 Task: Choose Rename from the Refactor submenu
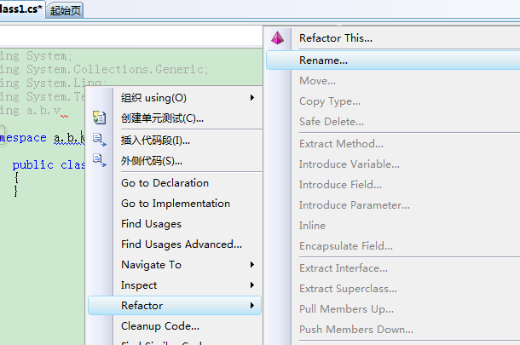[x=323, y=60]
